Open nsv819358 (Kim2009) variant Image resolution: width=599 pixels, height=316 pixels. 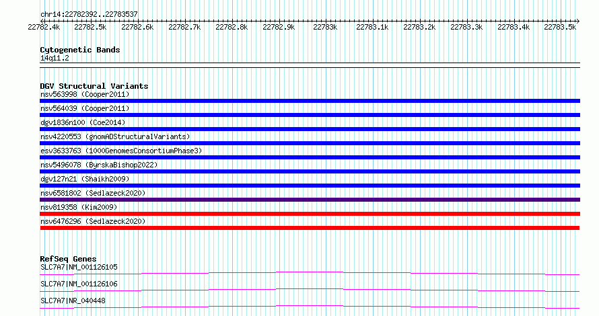(x=79, y=207)
